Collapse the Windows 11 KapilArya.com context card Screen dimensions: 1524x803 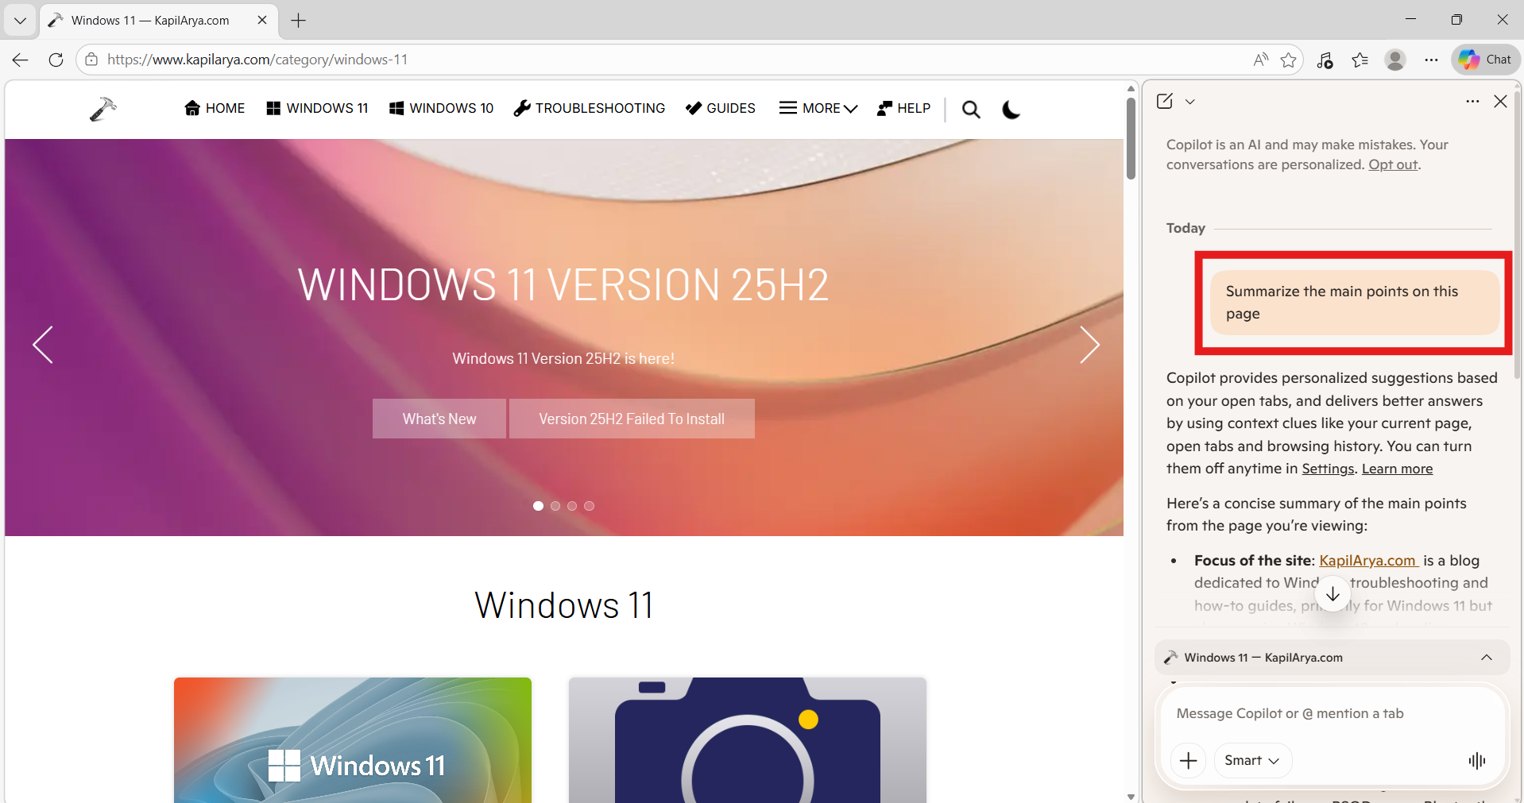[1485, 657]
